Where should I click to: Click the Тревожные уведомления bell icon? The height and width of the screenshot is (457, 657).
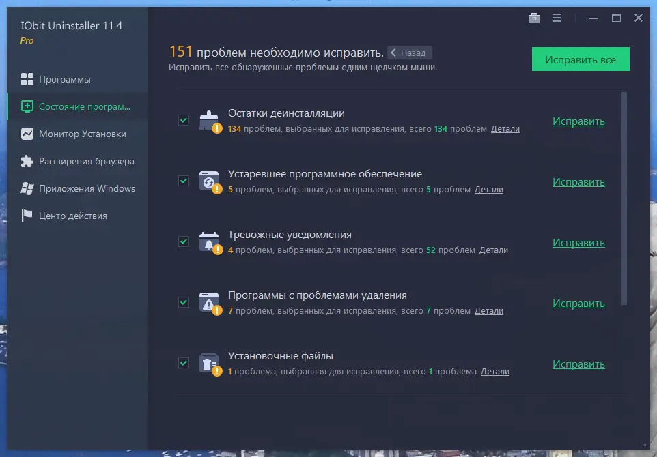(x=209, y=243)
